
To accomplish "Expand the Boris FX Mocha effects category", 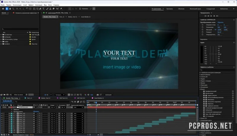I will click(x=200, y=74).
